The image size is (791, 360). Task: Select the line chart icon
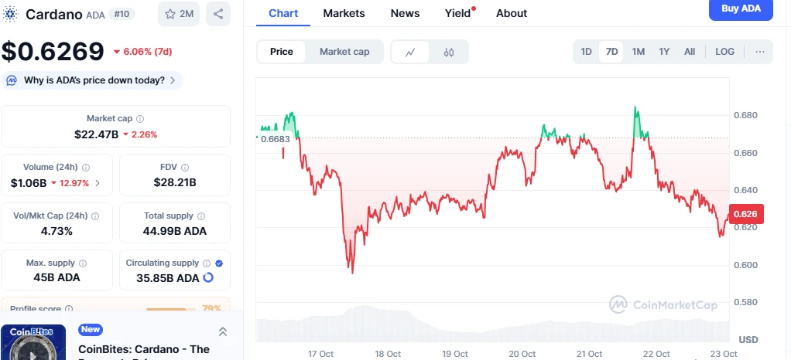pyautogui.click(x=410, y=52)
